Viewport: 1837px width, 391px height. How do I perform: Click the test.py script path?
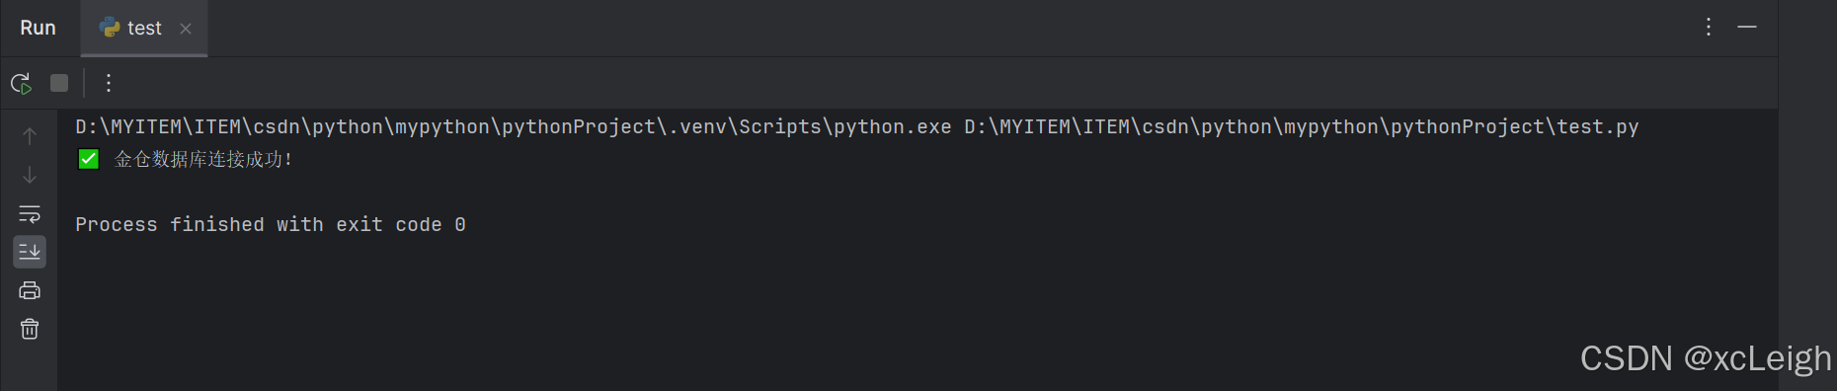(x=1302, y=127)
